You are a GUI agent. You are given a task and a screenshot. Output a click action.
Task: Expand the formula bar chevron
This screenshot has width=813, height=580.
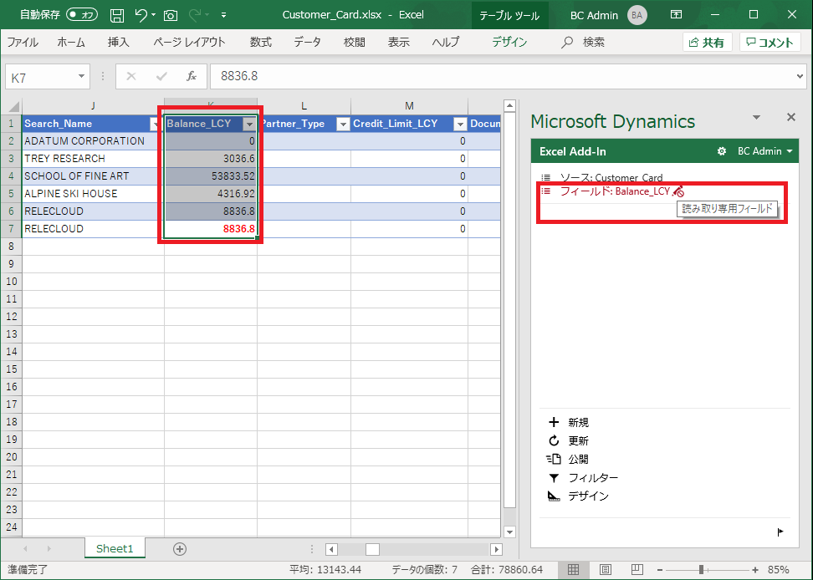click(800, 76)
